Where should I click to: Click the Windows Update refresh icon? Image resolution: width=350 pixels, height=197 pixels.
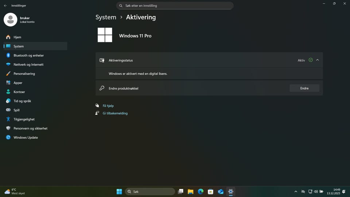click(8, 138)
